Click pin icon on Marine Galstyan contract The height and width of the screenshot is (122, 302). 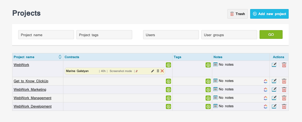[136, 71]
